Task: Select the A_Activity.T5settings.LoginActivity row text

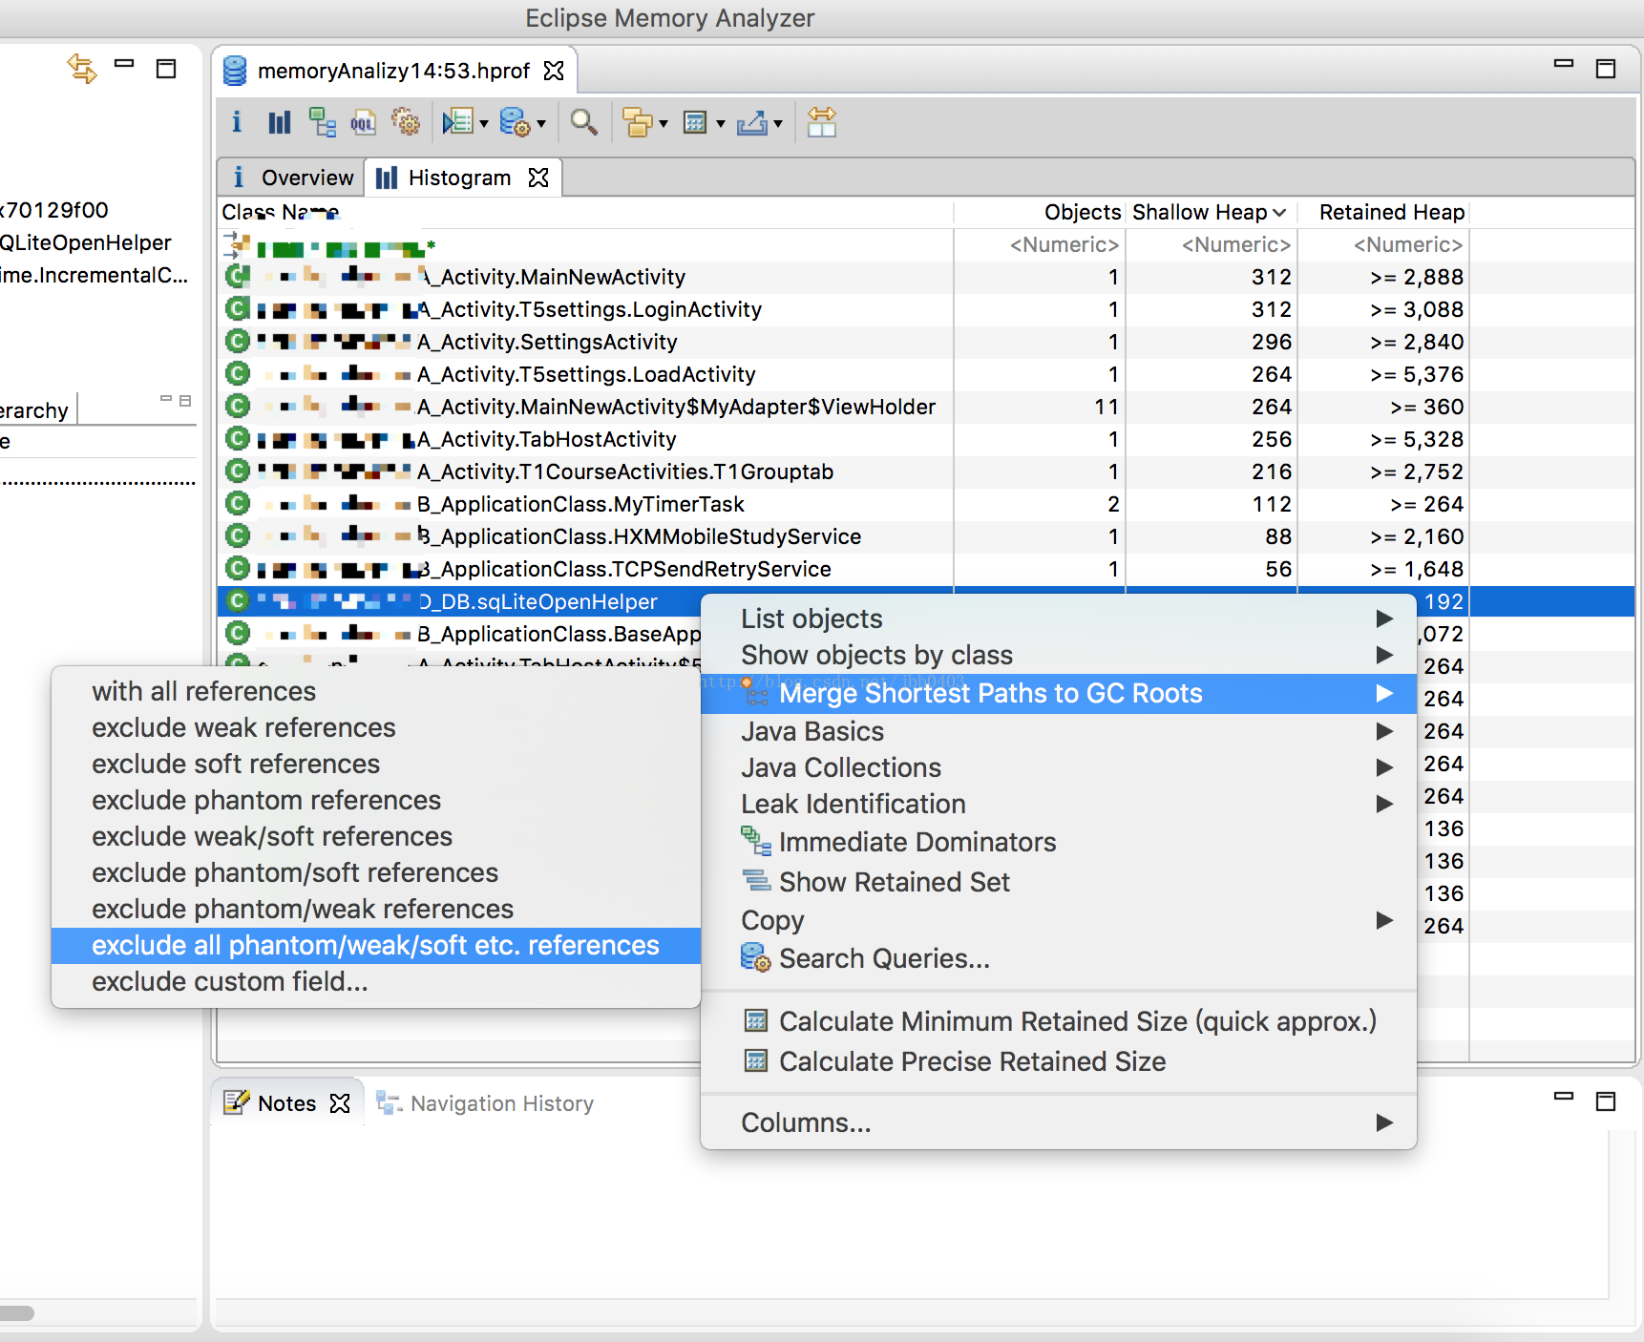Action: [x=589, y=309]
